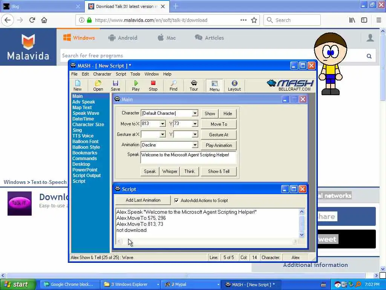Screen dimensions: 386x290
Task: Toggle the Menu toolbar button
Action: [214, 86]
